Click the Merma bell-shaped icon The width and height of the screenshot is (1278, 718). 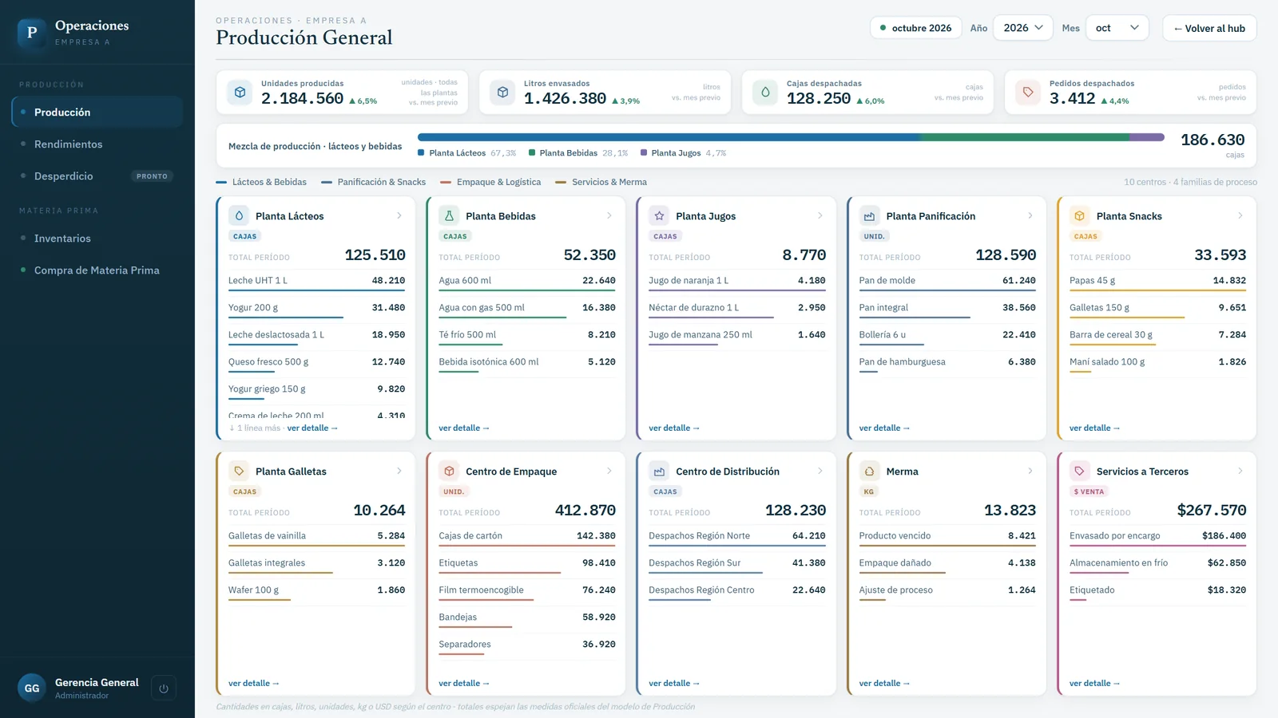869,471
